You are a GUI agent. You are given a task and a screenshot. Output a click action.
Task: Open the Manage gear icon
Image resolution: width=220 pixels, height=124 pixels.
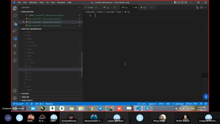point(15,98)
